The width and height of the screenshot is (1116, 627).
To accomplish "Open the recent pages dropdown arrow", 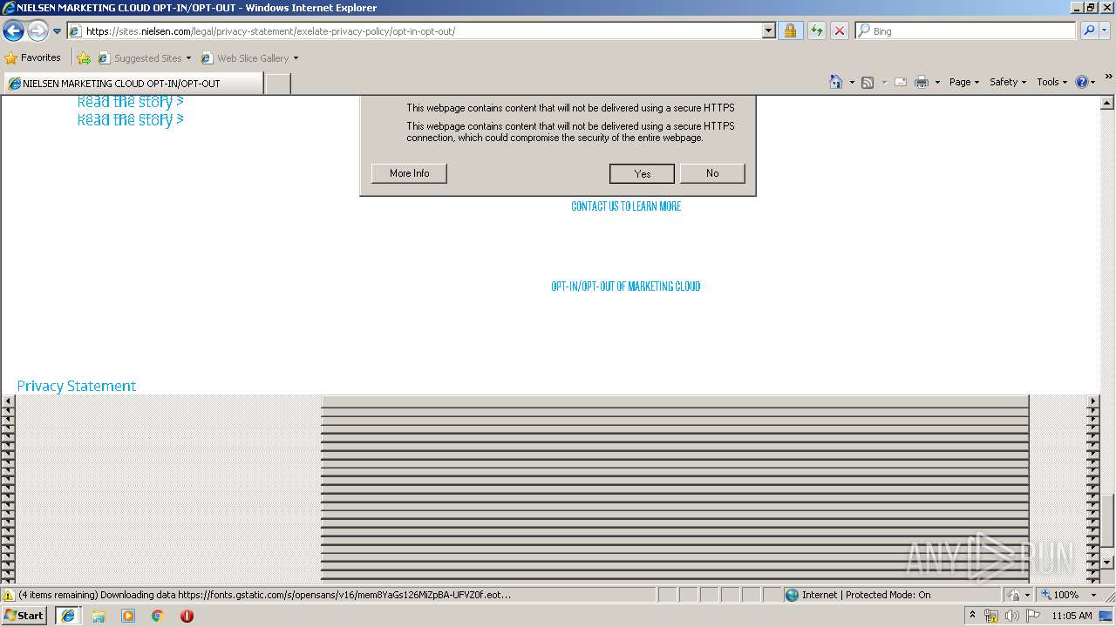I will click(58, 31).
